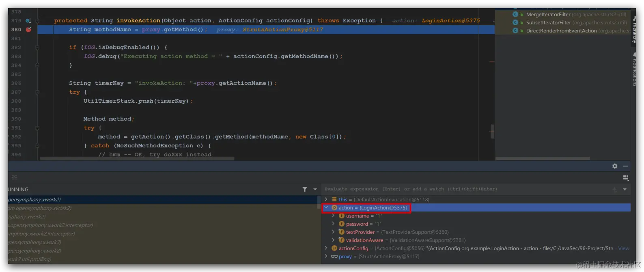Click the editor horizontal scrollbar

[137, 158]
